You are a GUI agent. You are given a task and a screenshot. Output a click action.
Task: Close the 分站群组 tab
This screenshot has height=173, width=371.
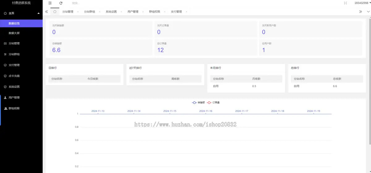coord(100,12)
